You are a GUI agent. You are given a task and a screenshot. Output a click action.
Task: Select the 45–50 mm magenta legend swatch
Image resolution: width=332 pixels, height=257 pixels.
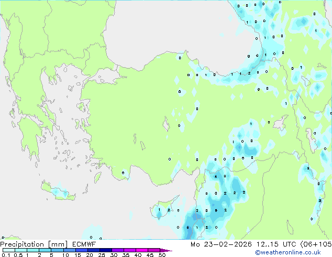[x=154, y=250]
